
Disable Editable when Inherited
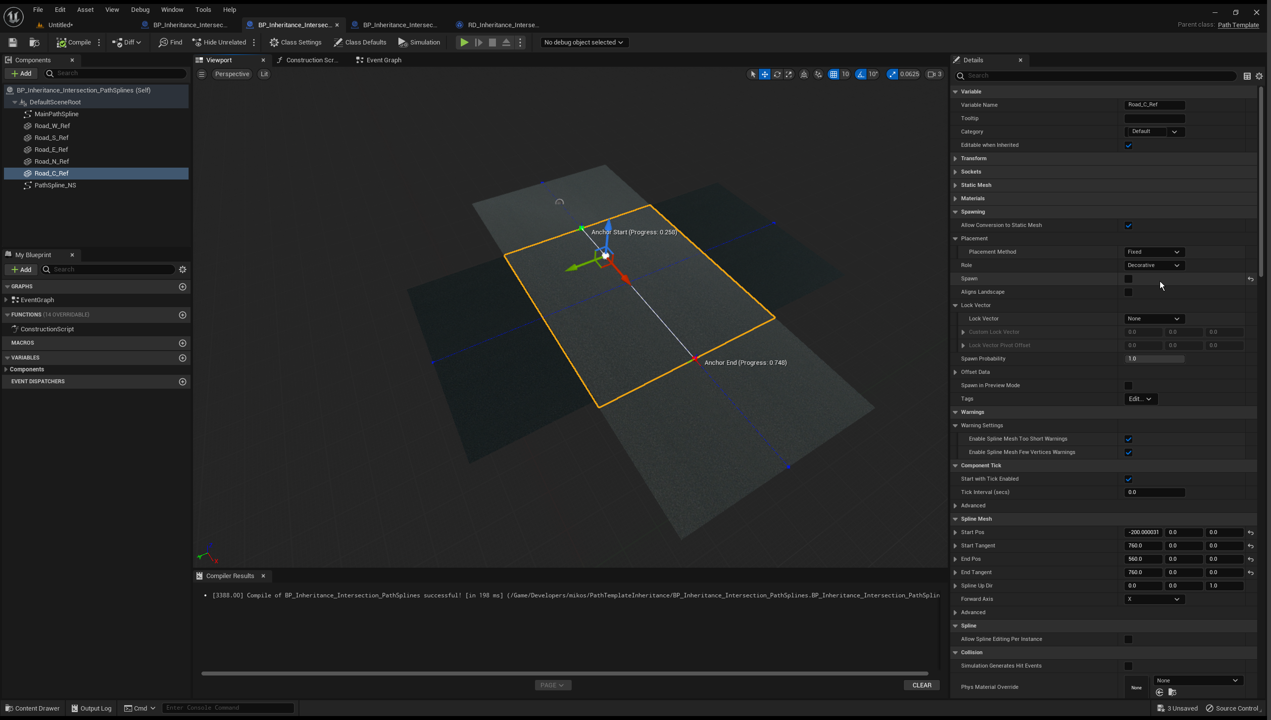click(1128, 145)
